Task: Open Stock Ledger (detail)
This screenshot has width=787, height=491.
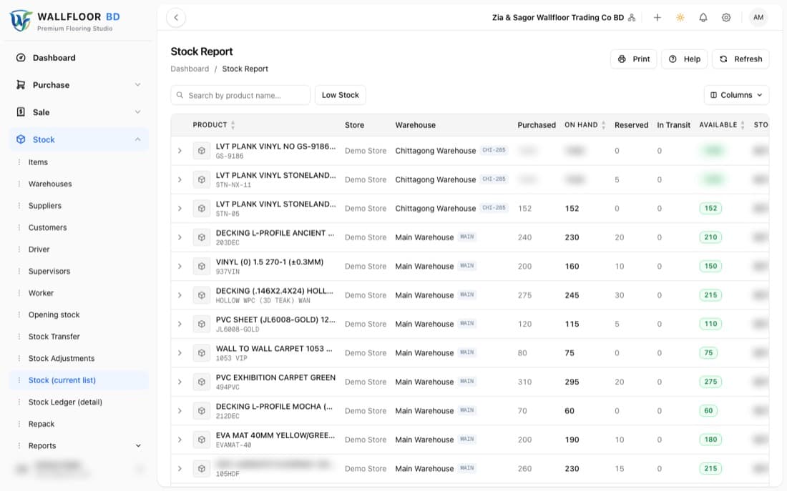Action: [x=65, y=402]
